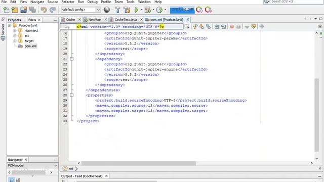
Task: Switch to the Coche editor tab
Action: (70, 20)
